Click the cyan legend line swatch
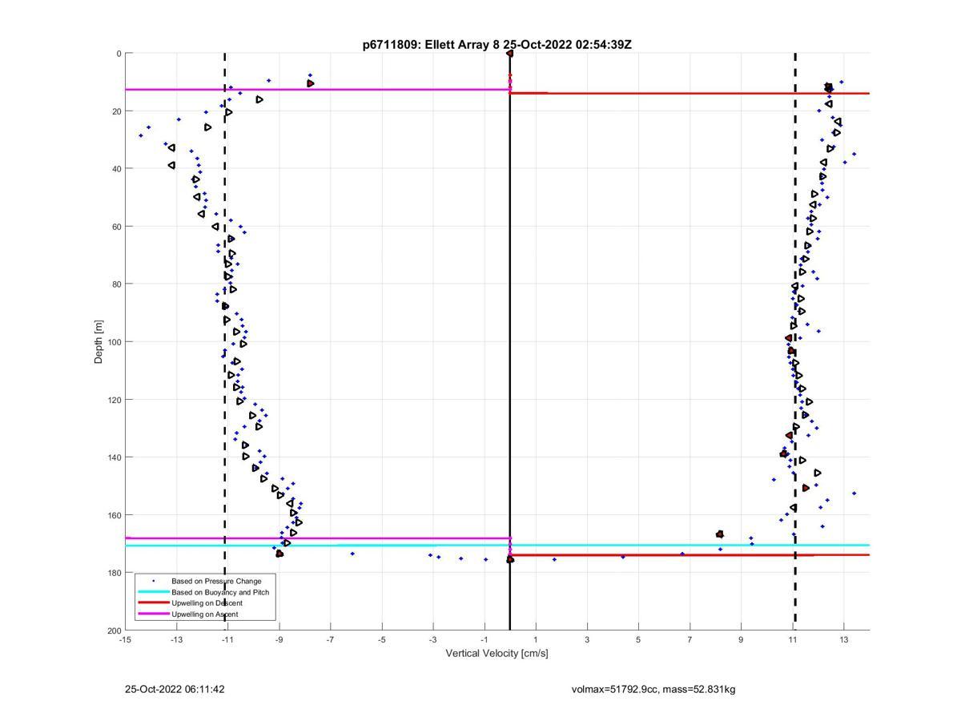The image size is (961, 709). [153, 592]
